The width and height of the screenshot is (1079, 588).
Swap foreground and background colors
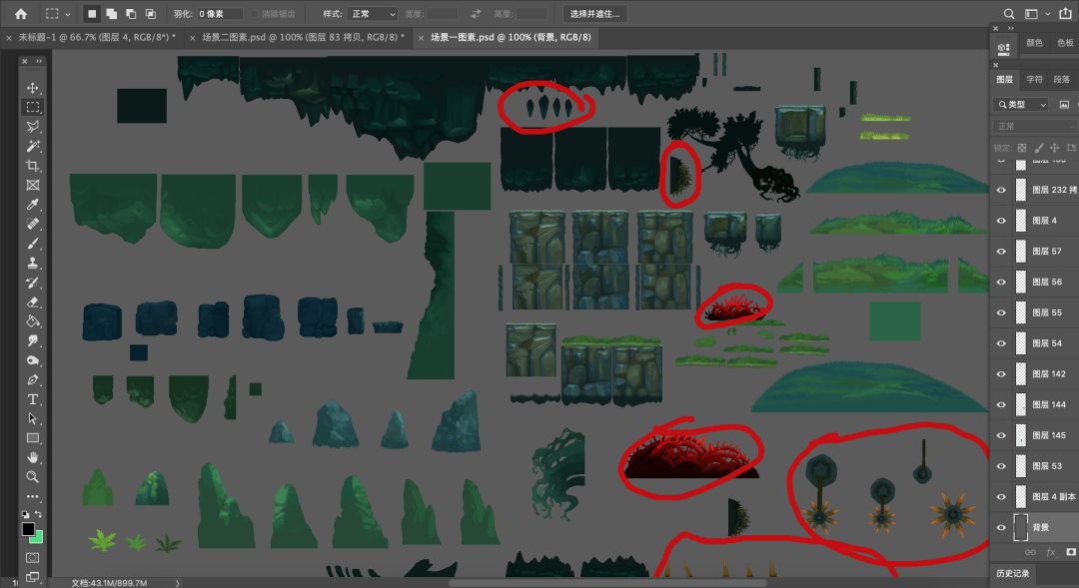(x=39, y=514)
